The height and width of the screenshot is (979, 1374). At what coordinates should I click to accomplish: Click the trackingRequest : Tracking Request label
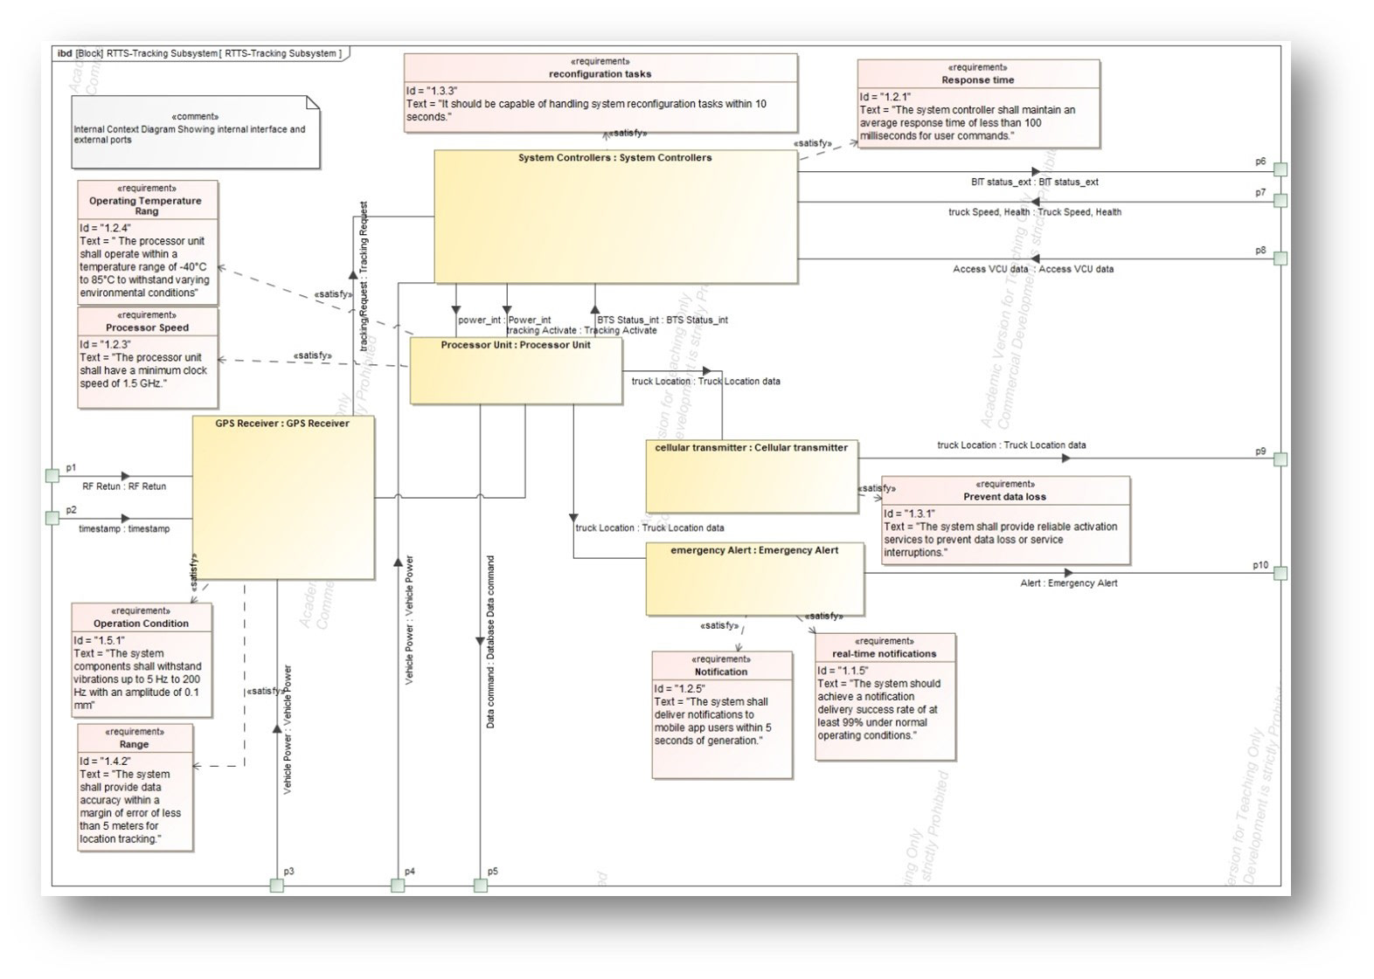[x=364, y=277]
